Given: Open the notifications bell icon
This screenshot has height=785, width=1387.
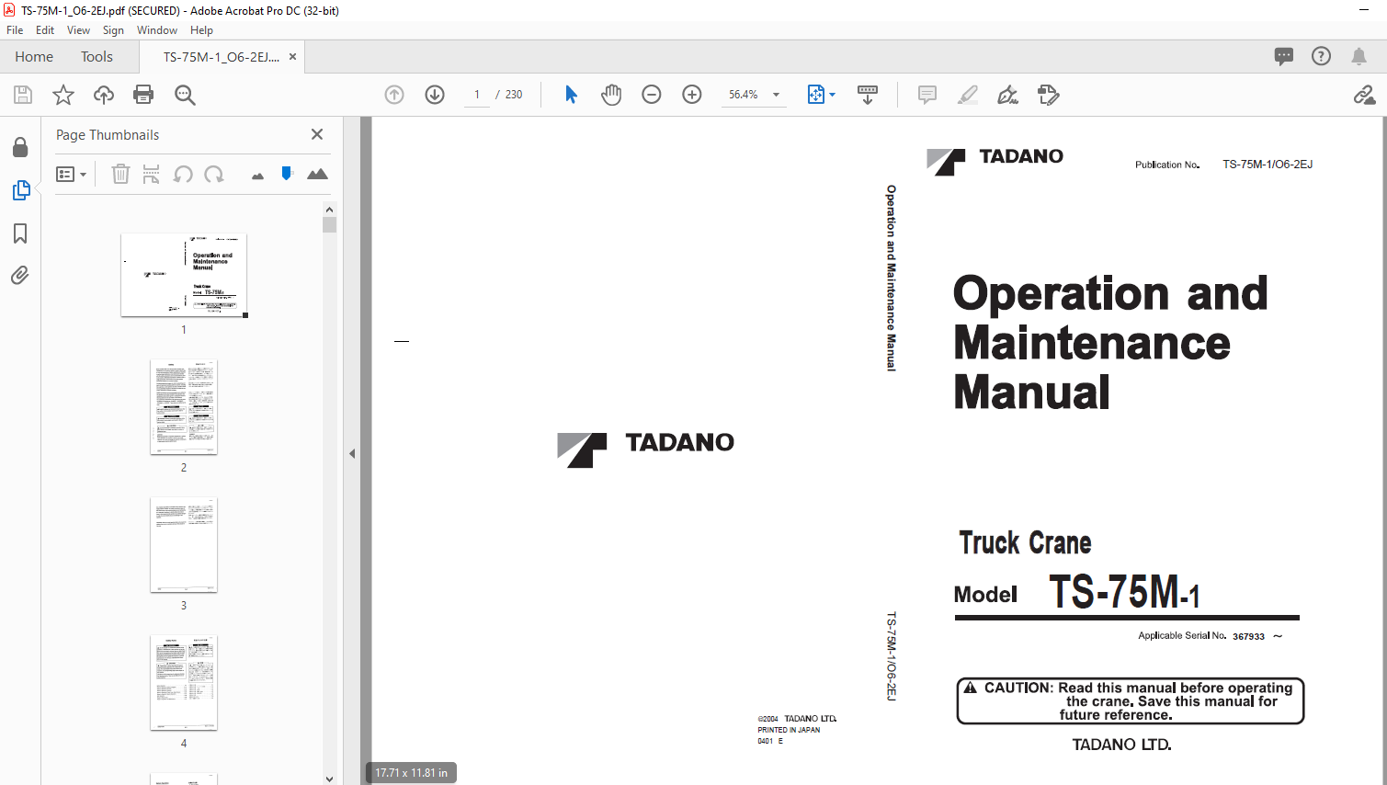Looking at the screenshot, I should pyautogui.click(x=1359, y=56).
